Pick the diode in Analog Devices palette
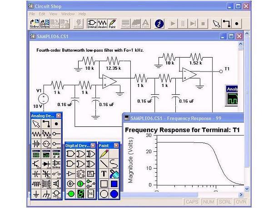The height and width of the screenshot is (208, 278). (x=46, y=164)
